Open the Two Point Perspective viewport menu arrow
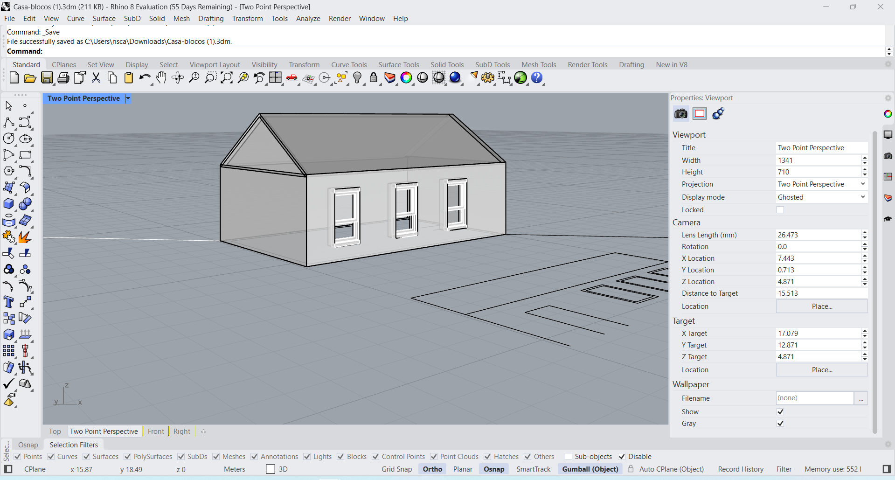895x480 pixels. (x=128, y=98)
